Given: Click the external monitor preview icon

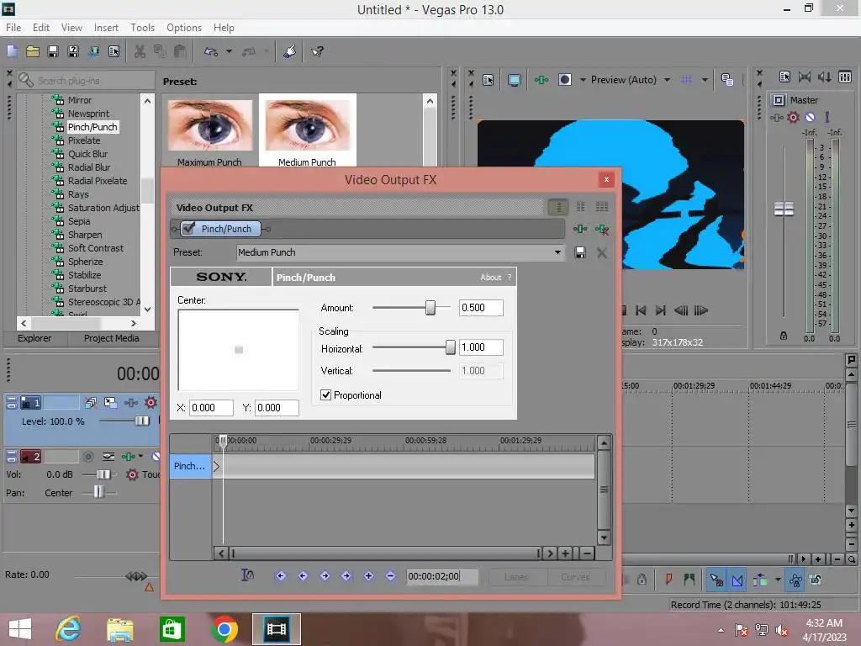Looking at the screenshot, I should coord(515,80).
